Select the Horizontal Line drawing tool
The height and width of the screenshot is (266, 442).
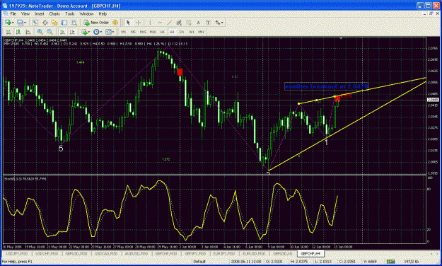point(160,23)
